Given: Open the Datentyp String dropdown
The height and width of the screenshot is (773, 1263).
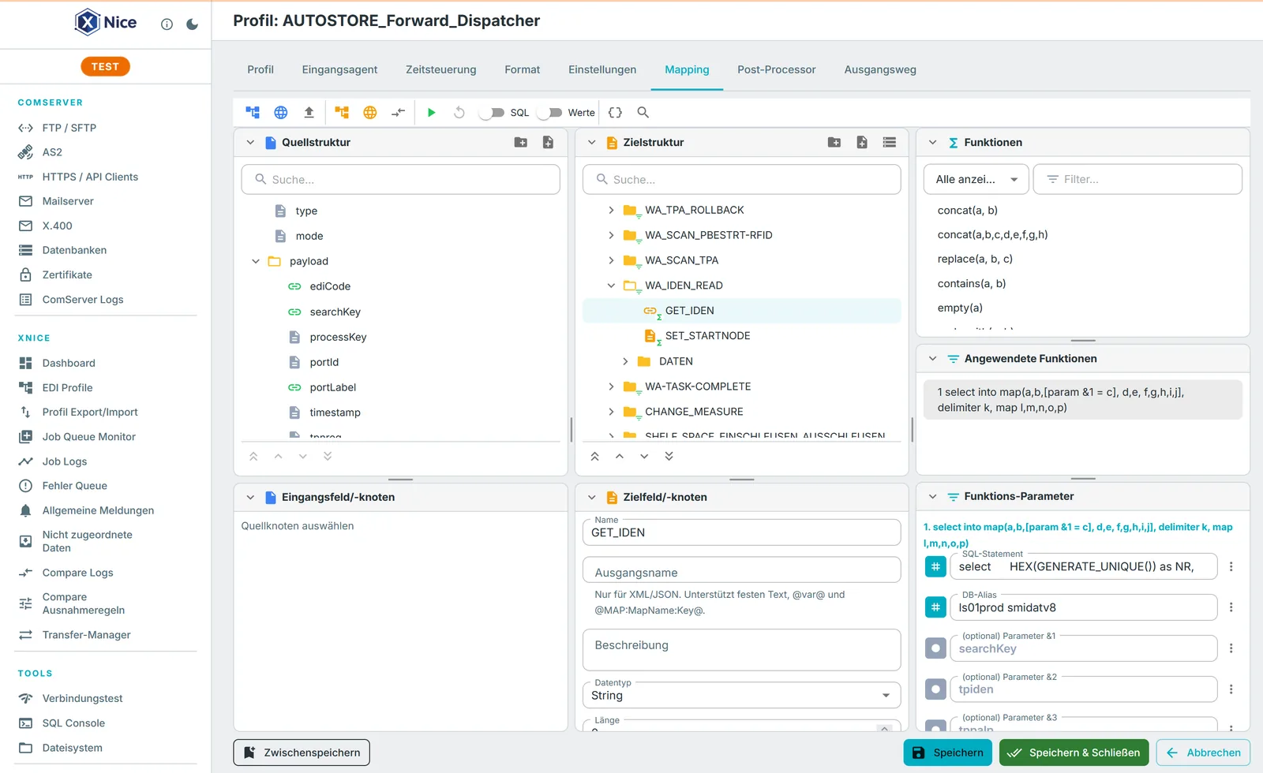Looking at the screenshot, I should (x=741, y=695).
